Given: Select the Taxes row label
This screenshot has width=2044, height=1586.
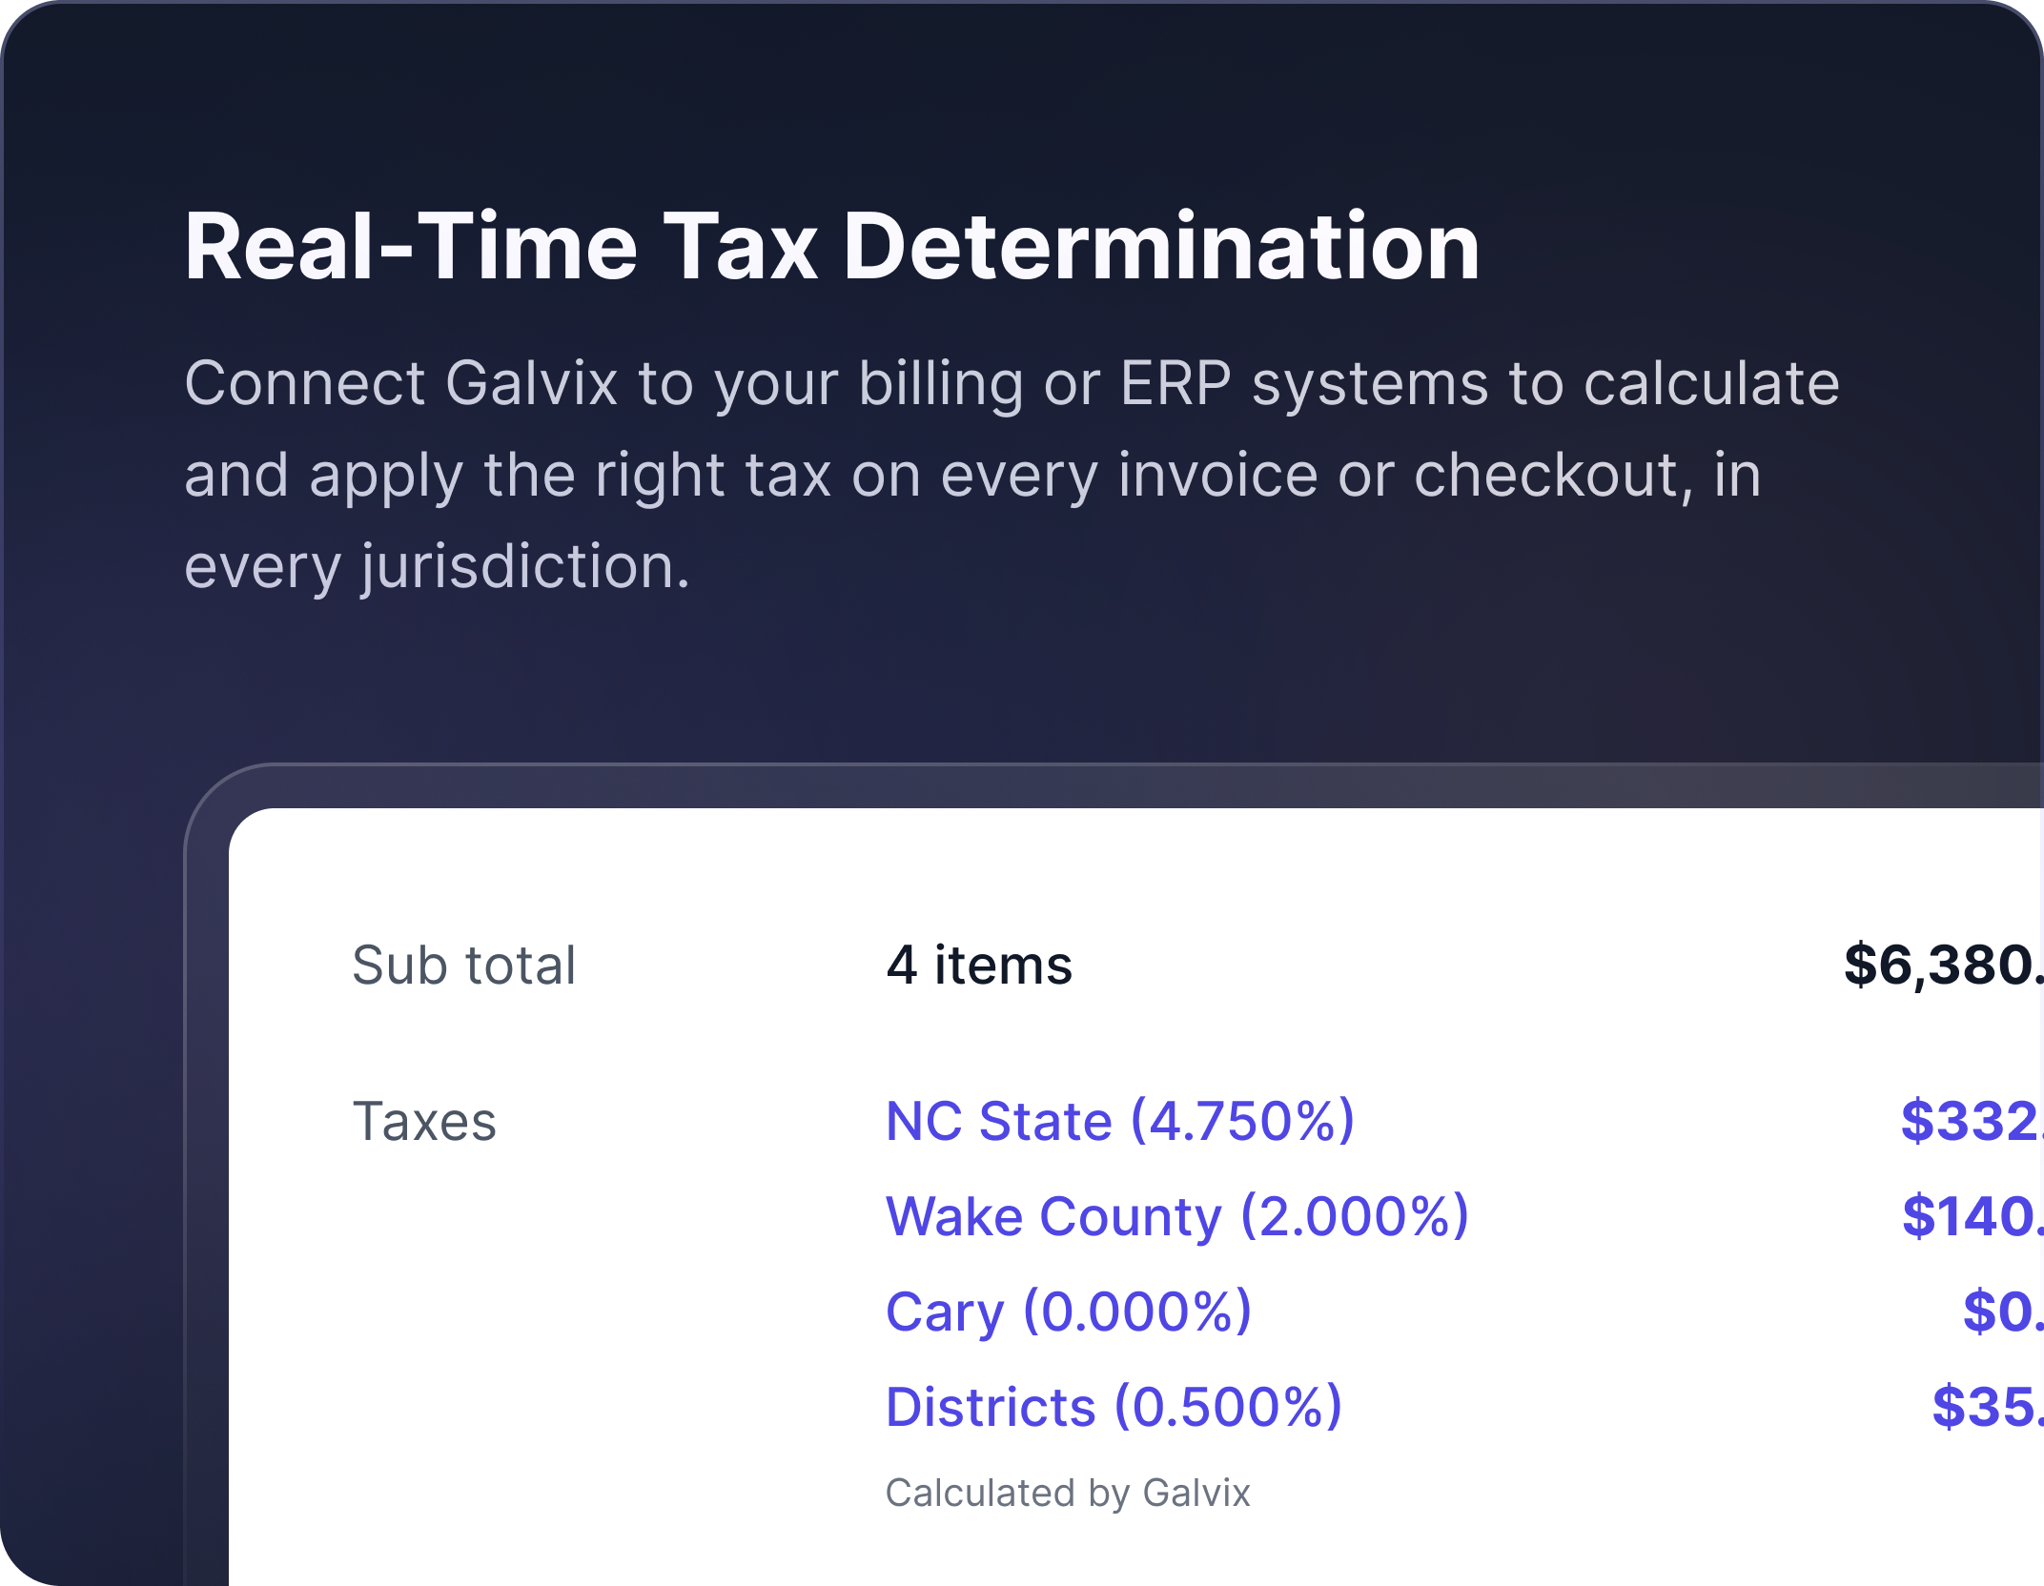Looking at the screenshot, I should click(x=424, y=1121).
